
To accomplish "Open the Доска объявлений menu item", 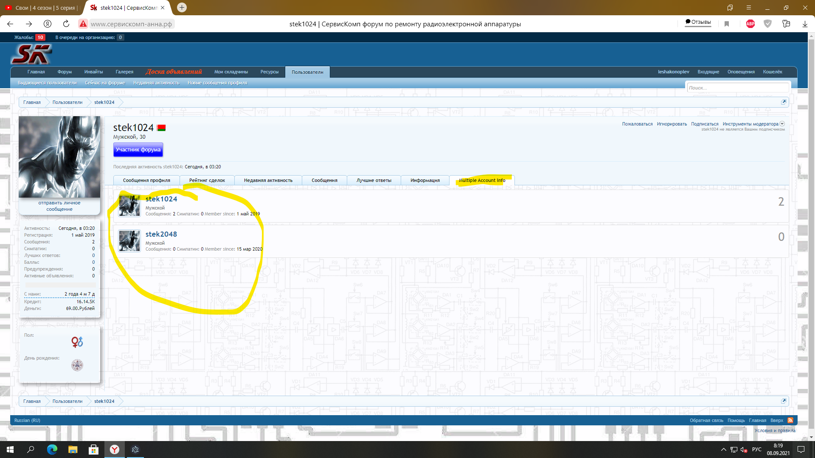I will tap(174, 72).
